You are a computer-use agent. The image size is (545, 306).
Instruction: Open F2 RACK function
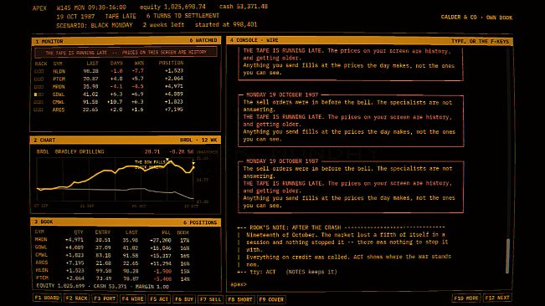pyautogui.click(x=77, y=298)
